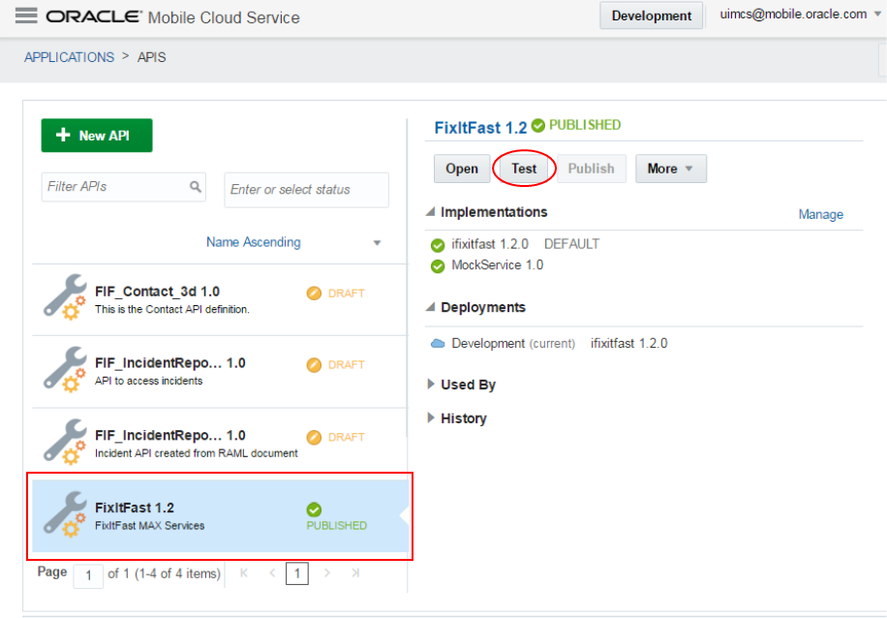
Task: Open user account menu uimcs@mobile.oracle.com
Action: point(799,15)
